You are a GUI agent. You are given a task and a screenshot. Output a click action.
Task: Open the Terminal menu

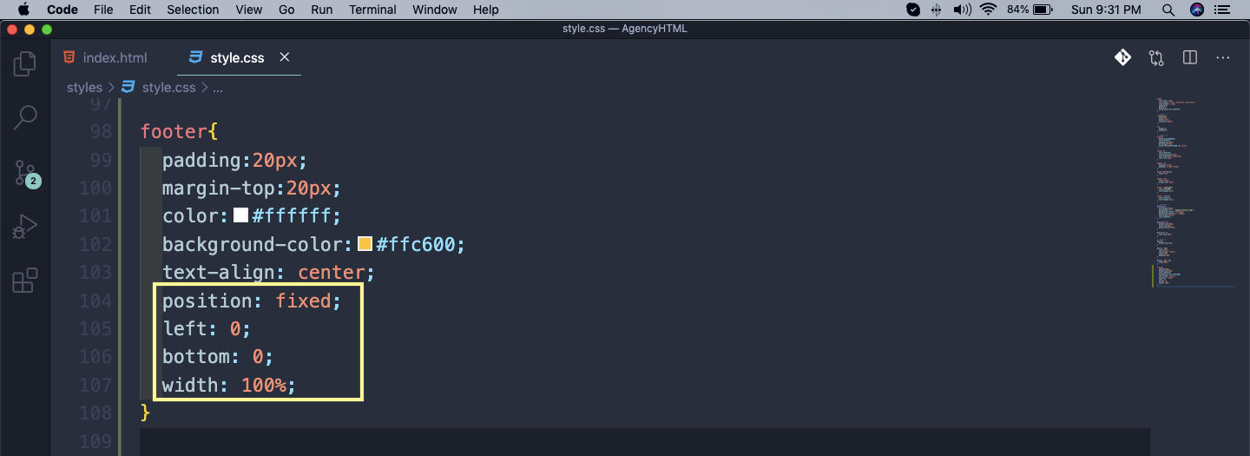point(373,10)
